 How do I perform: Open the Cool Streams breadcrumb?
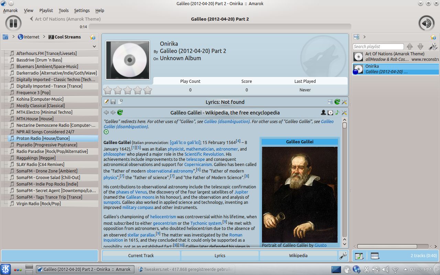[65, 37]
